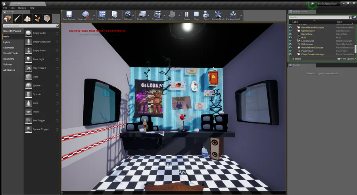Click the Empty Character icon
Viewport: 357px width, 195px height.
pyautogui.click(x=29, y=42)
